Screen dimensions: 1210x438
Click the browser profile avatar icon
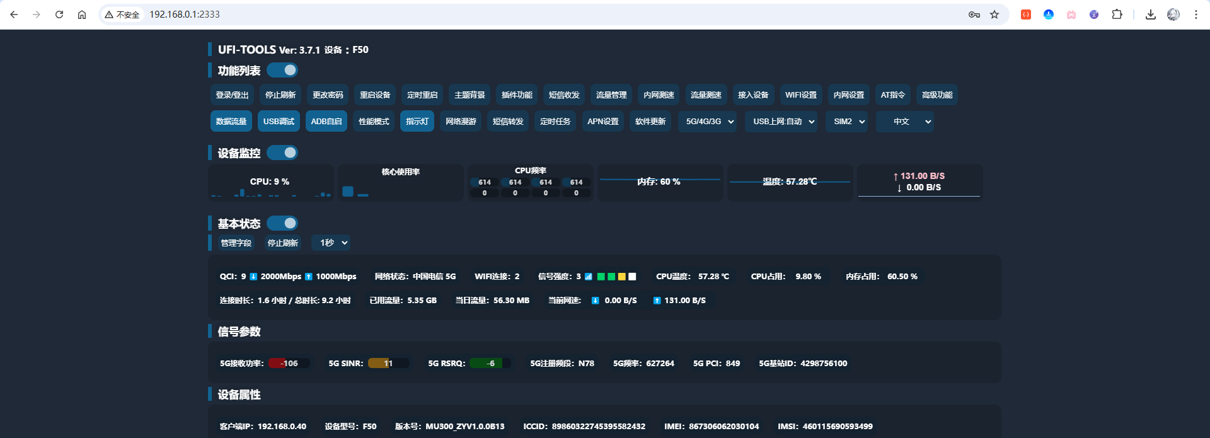pos(1173,14)
